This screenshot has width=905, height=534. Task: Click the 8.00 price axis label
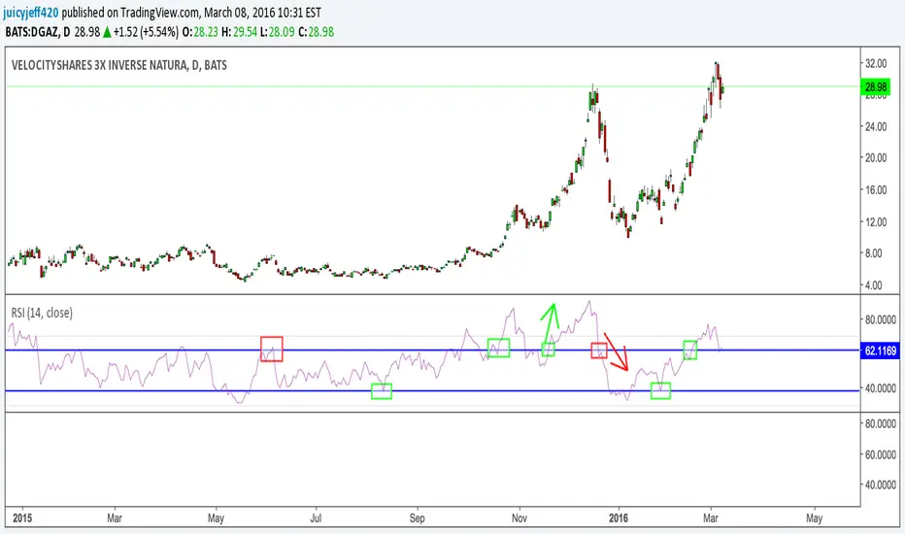point(874,252)
